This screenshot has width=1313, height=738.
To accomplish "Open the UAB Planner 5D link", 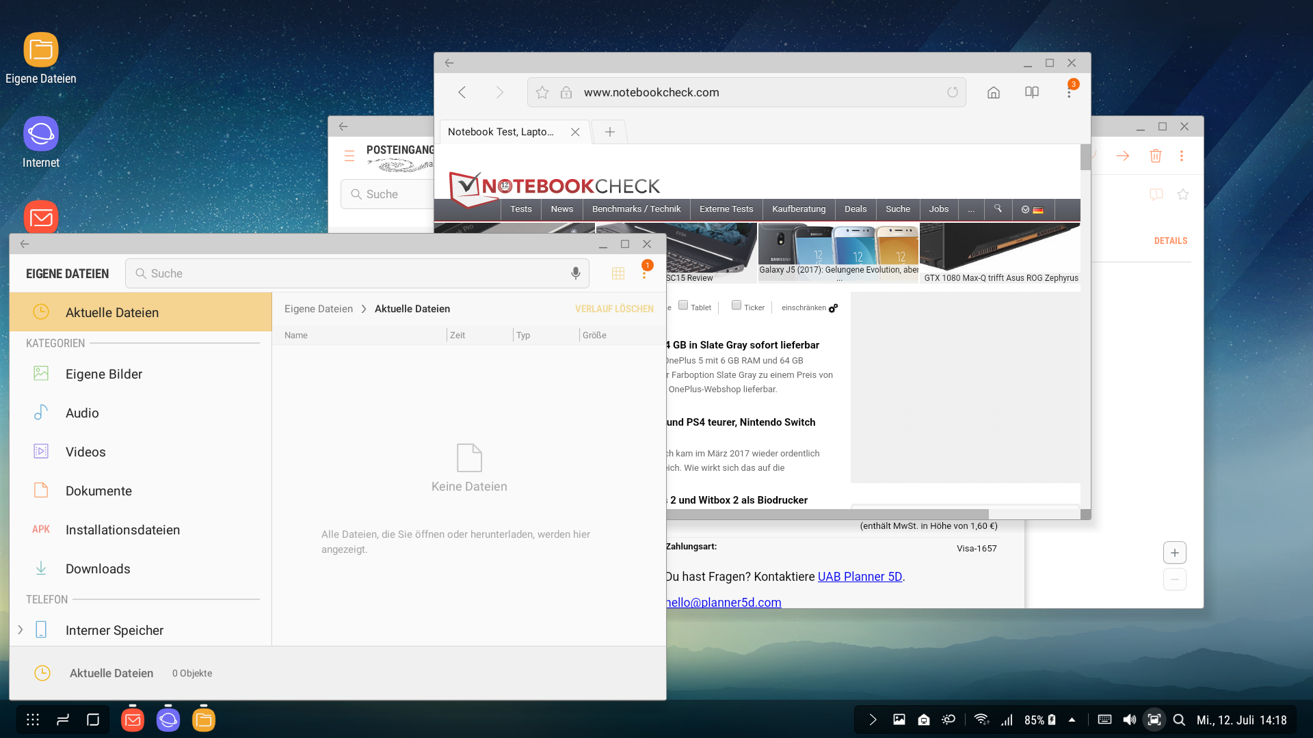I will (860, 577).
